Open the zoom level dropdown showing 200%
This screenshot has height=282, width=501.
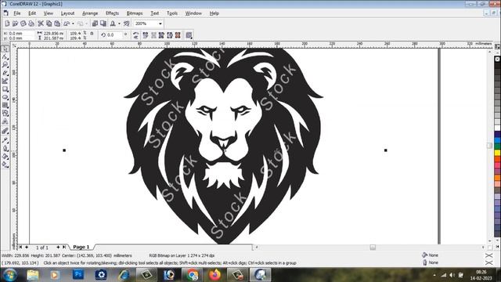[x=160, y=23]
